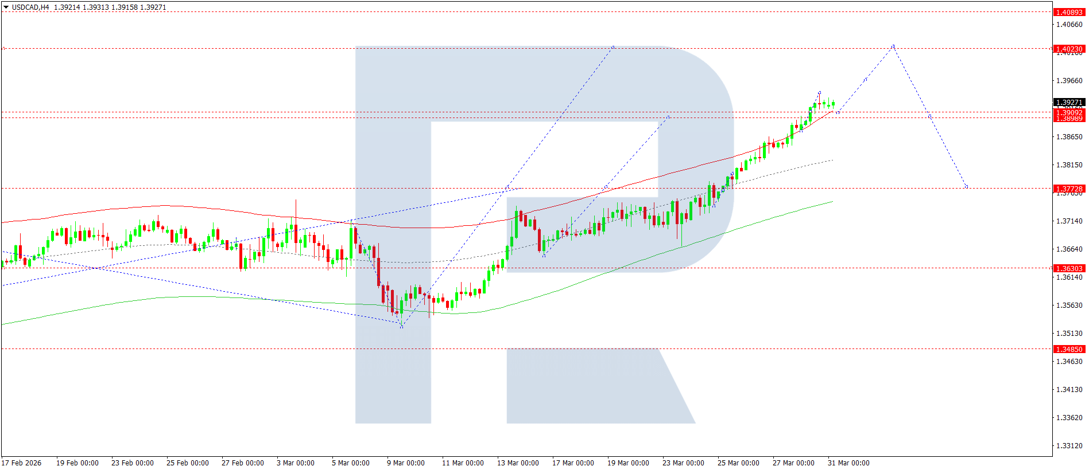
Task: Select the 1.37728 red price level label
Action: point(1069,189)
